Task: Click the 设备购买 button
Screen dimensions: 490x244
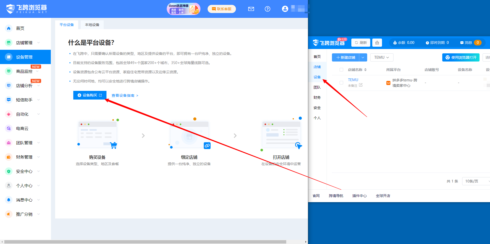Action: coord(90,95)
